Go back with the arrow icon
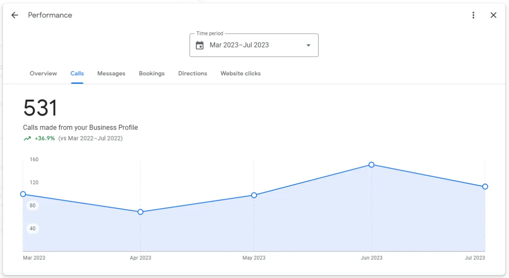This screenshot has height=278, width=509. pyautogui.click(x=15, y=15)
